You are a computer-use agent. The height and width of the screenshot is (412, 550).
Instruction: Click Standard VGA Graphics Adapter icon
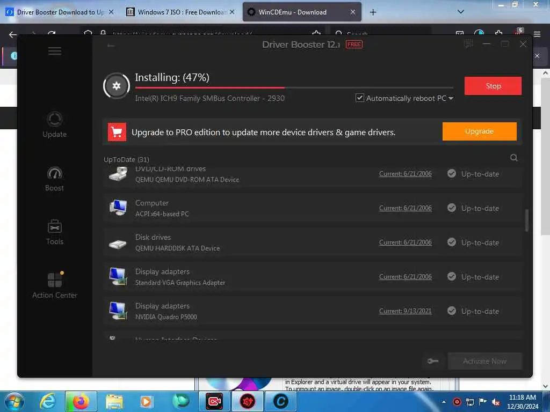(118, 276)
